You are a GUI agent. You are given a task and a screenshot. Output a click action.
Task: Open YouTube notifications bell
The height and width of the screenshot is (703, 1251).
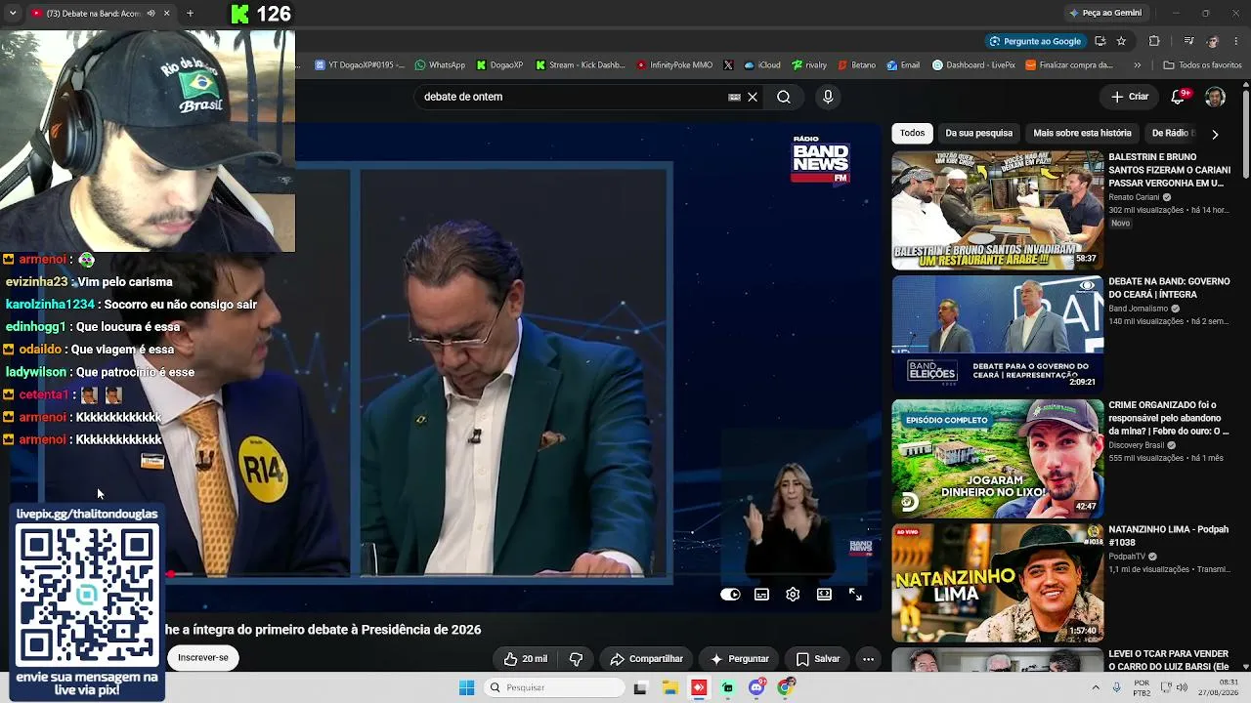[1179, 97]
